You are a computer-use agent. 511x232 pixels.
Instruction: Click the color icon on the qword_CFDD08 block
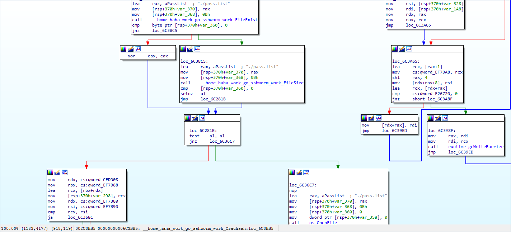pos(50,172)
